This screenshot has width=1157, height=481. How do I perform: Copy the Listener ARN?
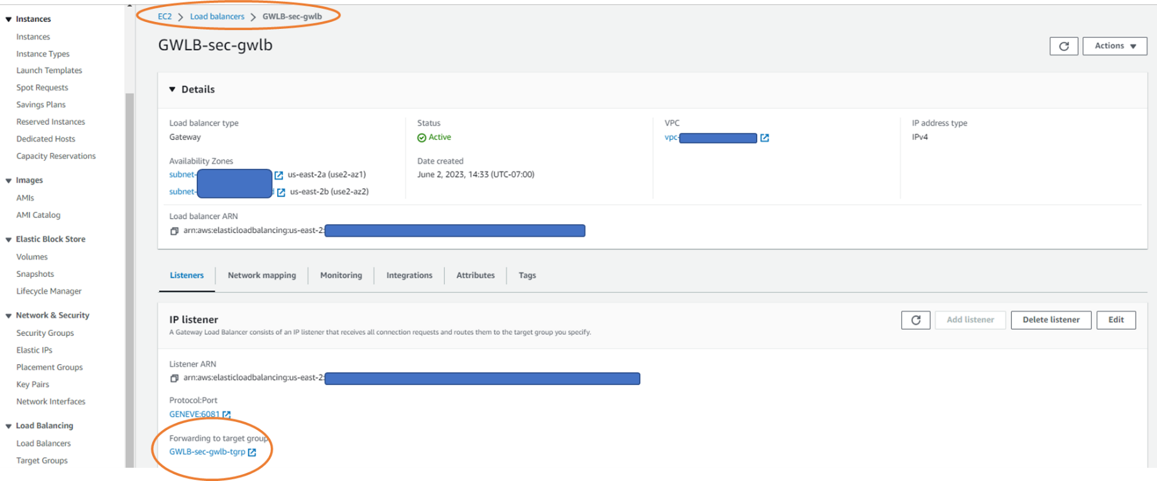(174, 378)
